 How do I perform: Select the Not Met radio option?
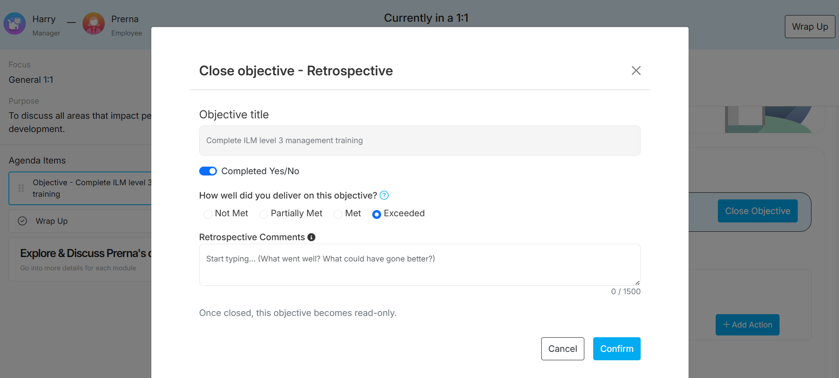pos(208,214)
